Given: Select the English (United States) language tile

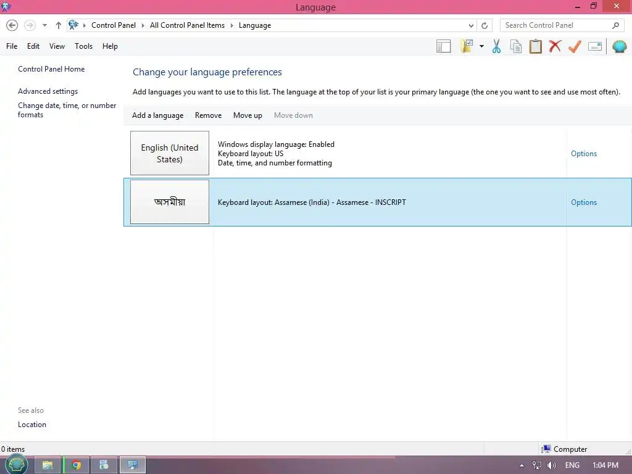Looking at the screenshot, I should (170, 153).
